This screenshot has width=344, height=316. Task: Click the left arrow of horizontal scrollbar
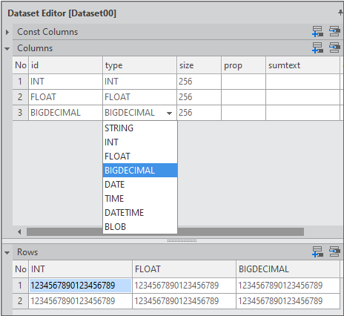(19, 231)
